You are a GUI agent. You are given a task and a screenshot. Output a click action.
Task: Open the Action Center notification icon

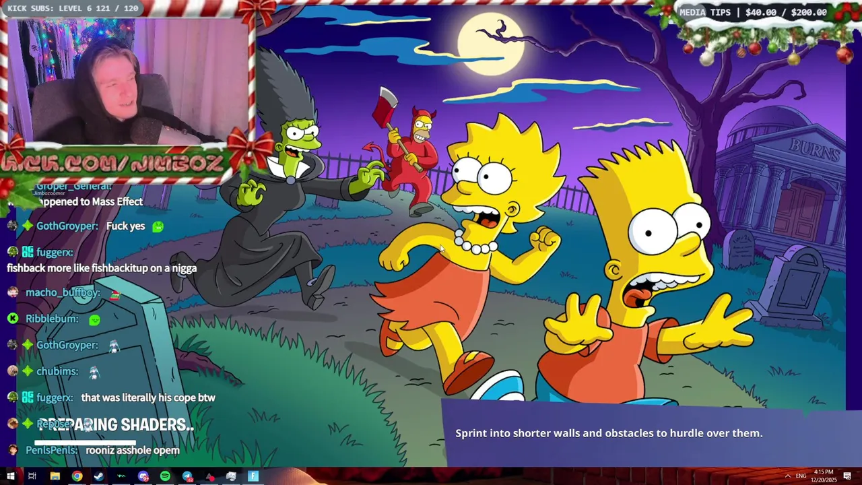[x=847, y=476]
